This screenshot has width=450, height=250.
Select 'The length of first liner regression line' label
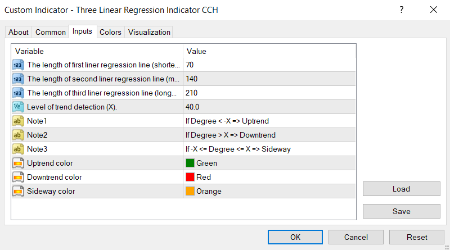pyautogui.click(x=103, y=65)
